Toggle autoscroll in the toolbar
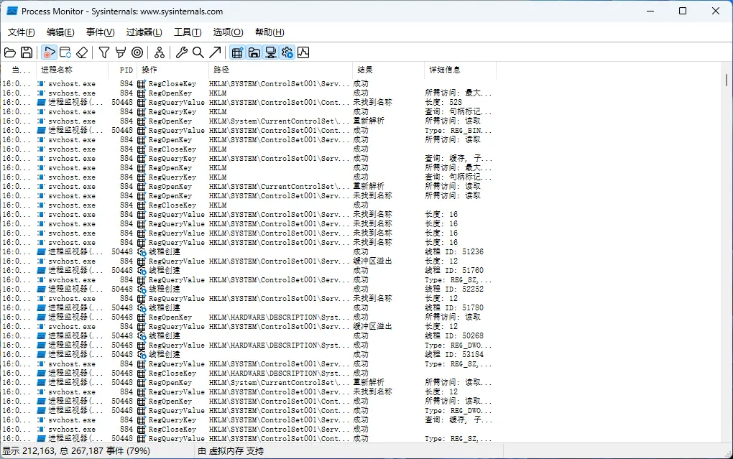This screenshot has width=733, height=459. [65, 52]
